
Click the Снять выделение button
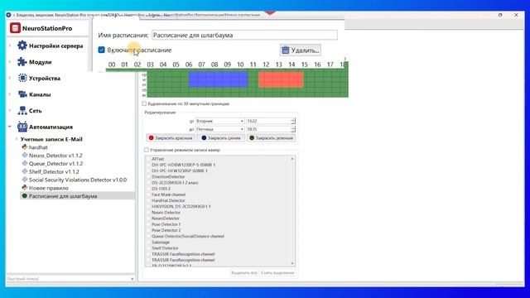point(278,272)
